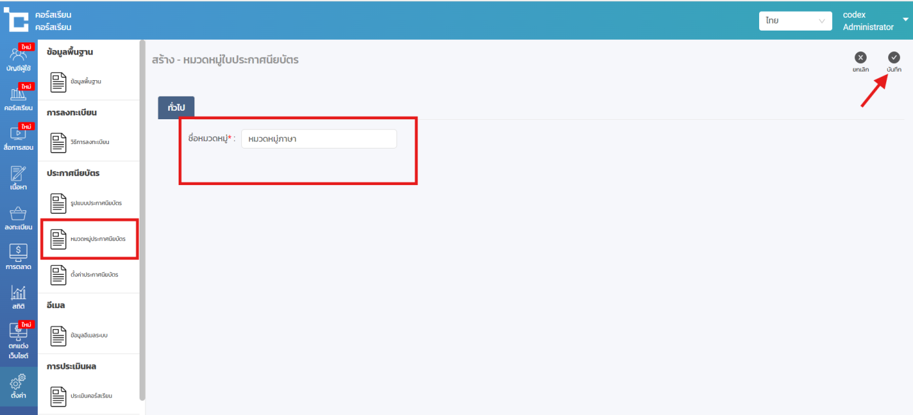The image size is (913, 415).
Task: Open the ไทย language dropdown
Action: click(795, 21)
